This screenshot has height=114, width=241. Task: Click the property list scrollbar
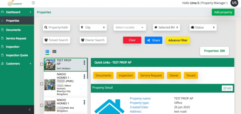[x=88, y=68]
